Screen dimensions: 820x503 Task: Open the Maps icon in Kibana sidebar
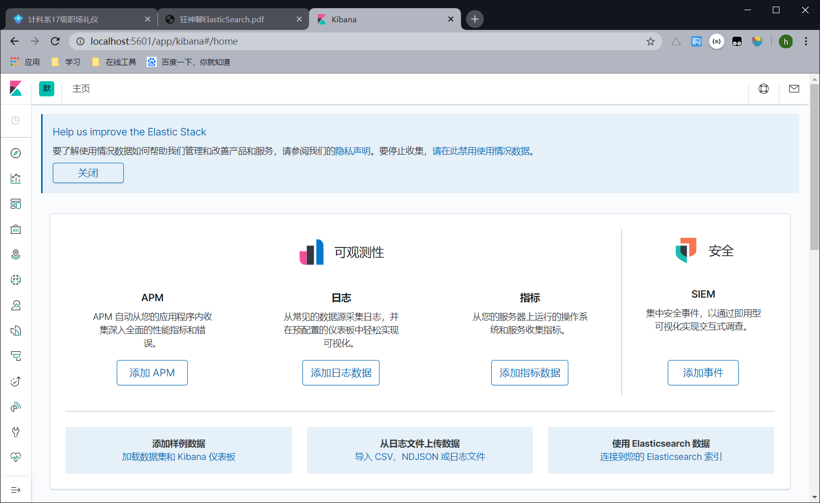tap(16, 255)
